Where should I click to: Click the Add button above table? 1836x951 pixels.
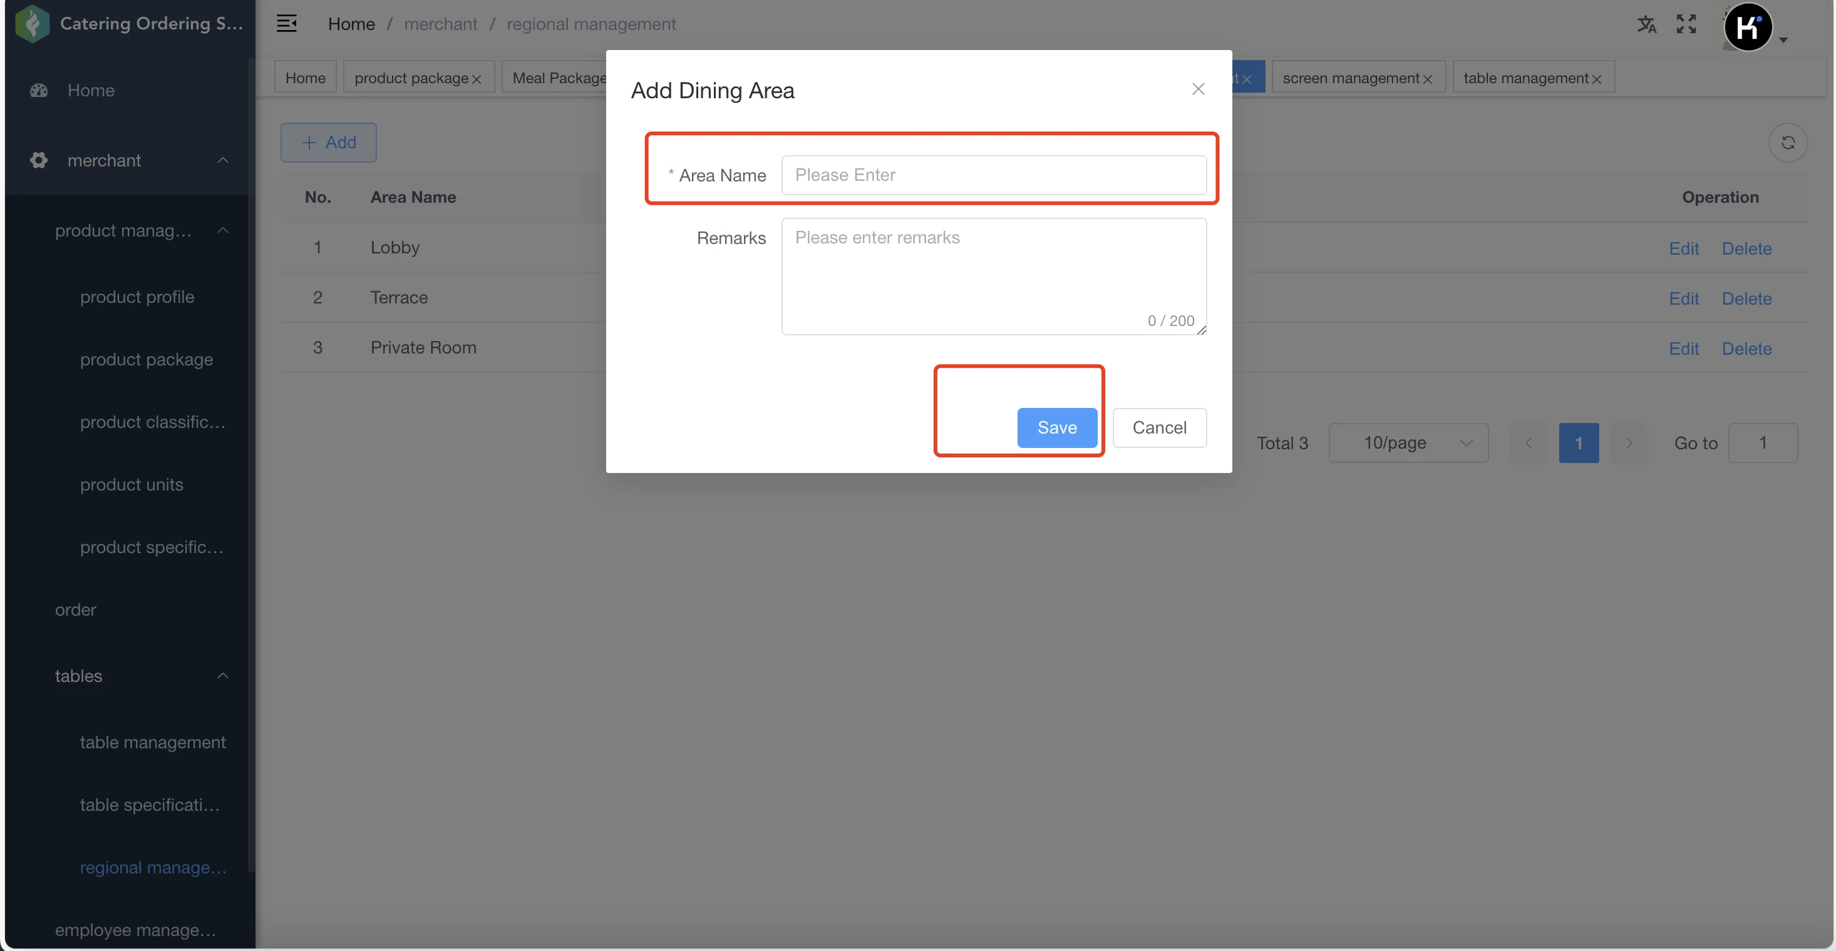(329, 143)
